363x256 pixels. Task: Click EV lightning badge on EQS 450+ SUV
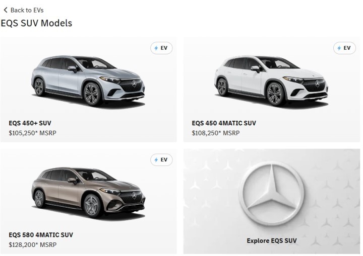[161, 48]
